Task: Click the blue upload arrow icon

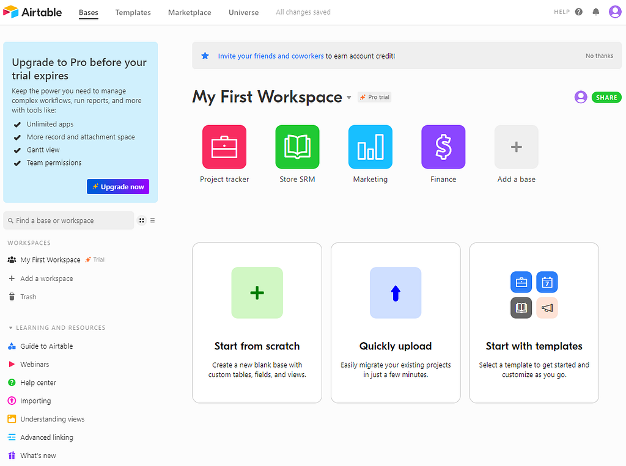Action: click(396, 293)
